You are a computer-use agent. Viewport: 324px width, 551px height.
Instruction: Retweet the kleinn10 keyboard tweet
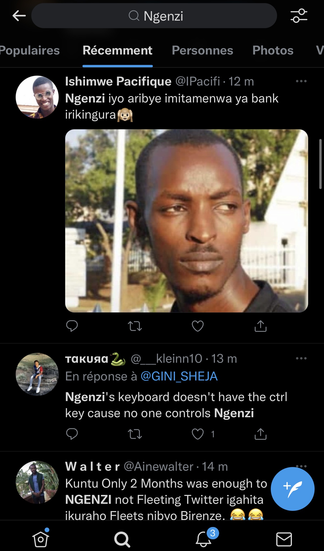(135, 434)
